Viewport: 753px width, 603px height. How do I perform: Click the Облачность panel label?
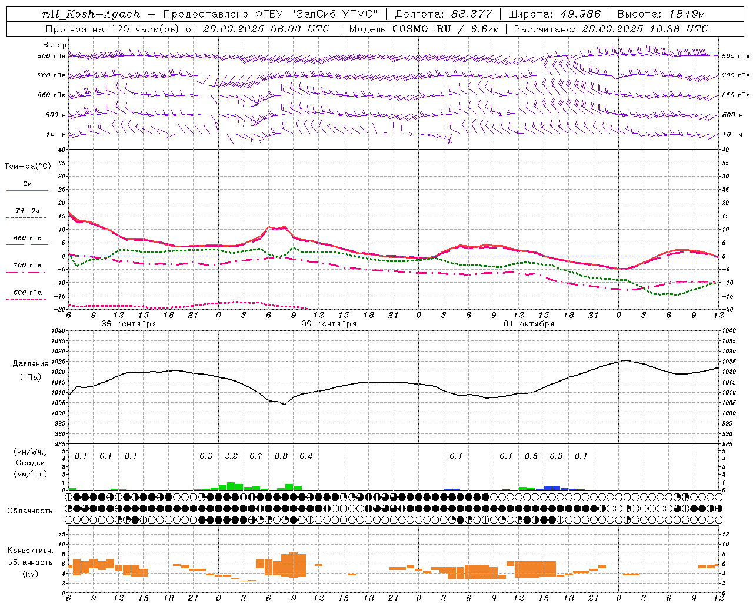click(30, 511)
